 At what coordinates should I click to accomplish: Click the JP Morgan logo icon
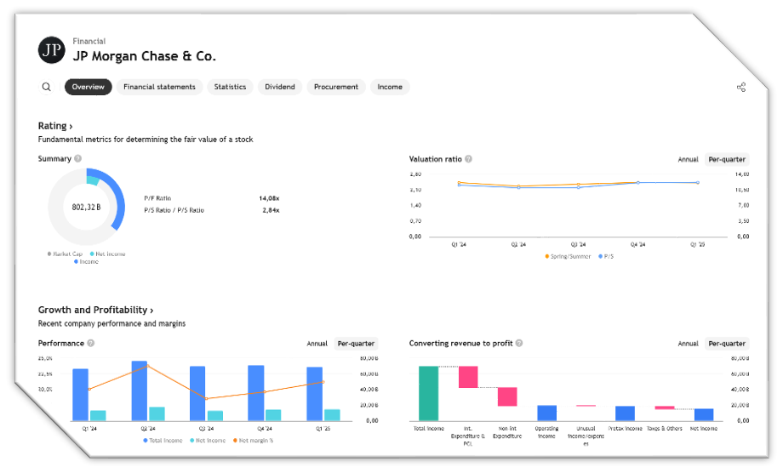pyautogui.click(x=51, y=50)
